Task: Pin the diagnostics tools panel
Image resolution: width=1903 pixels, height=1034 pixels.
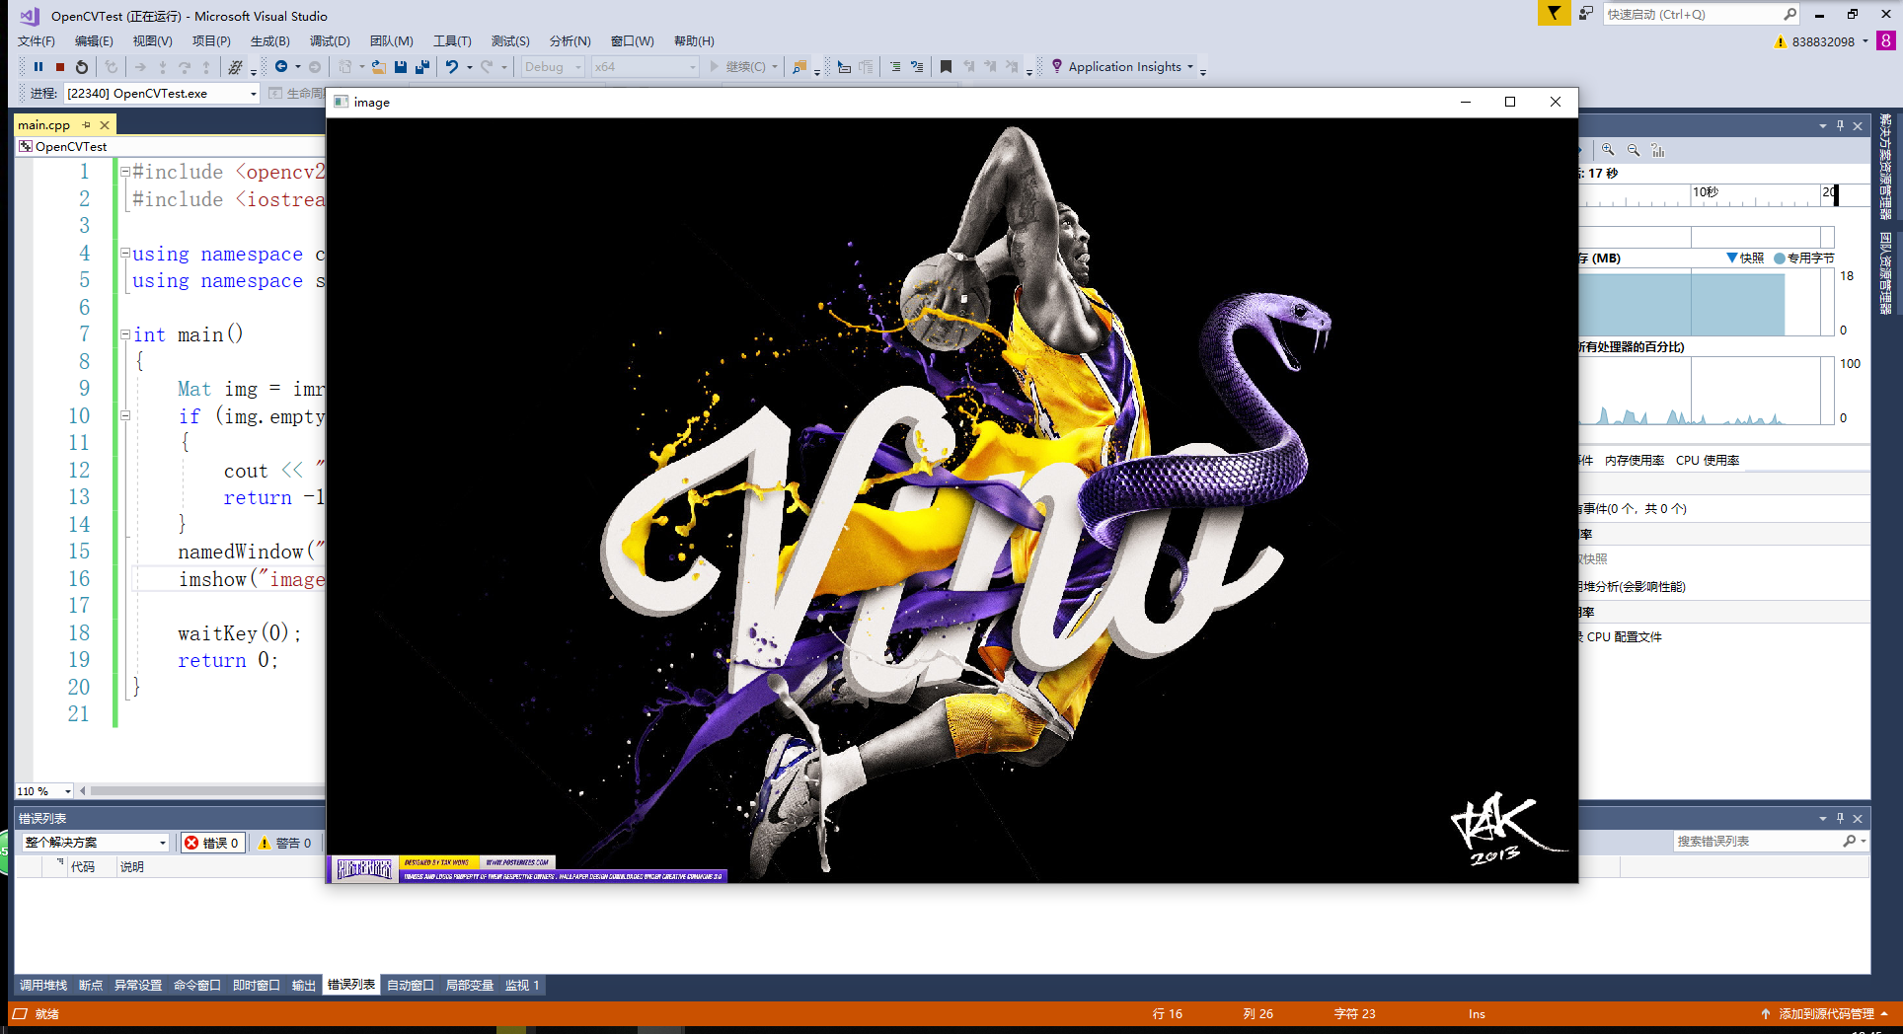Action: click(1840, 126)
